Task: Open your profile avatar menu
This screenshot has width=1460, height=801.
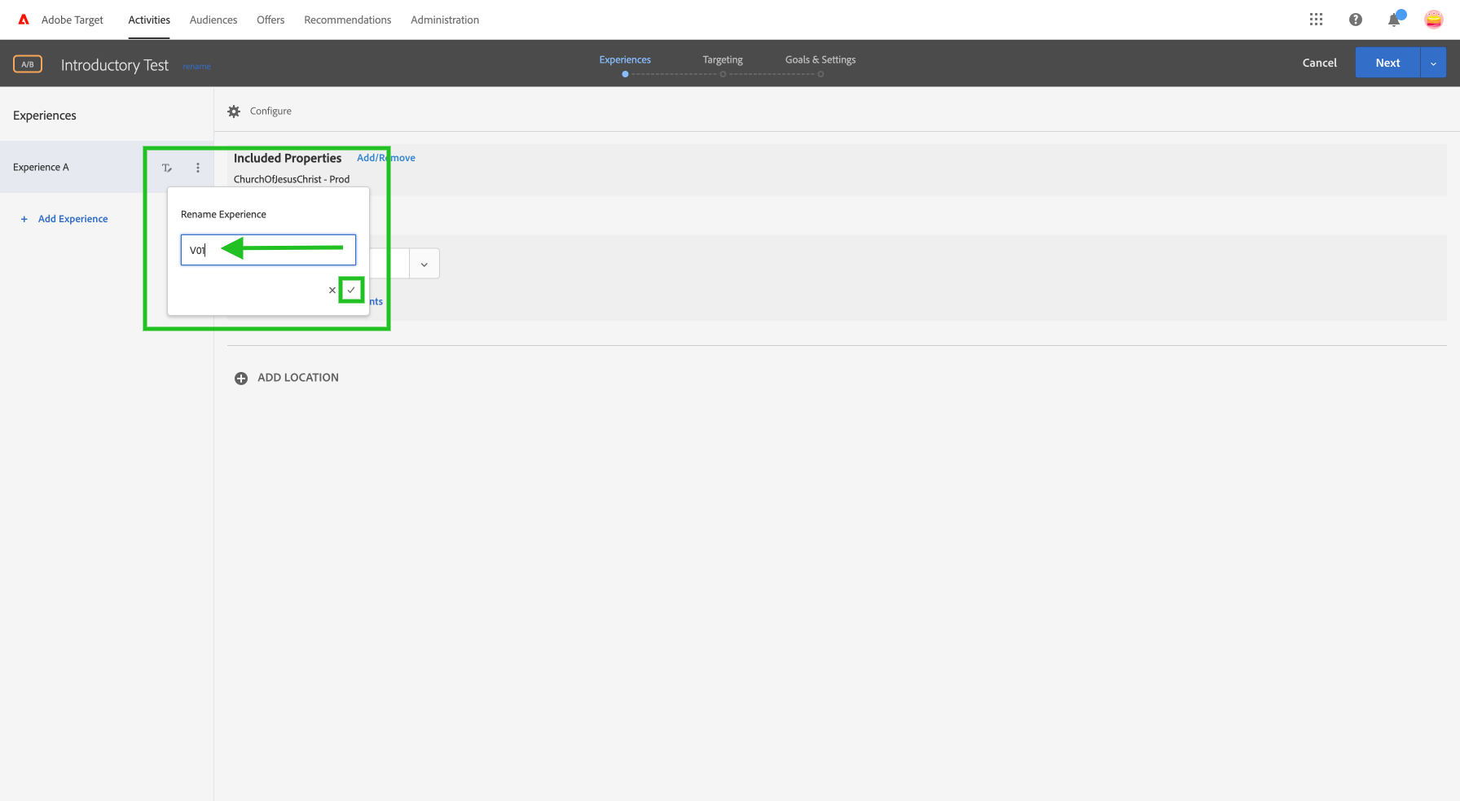Action: tap(1433, 19)
